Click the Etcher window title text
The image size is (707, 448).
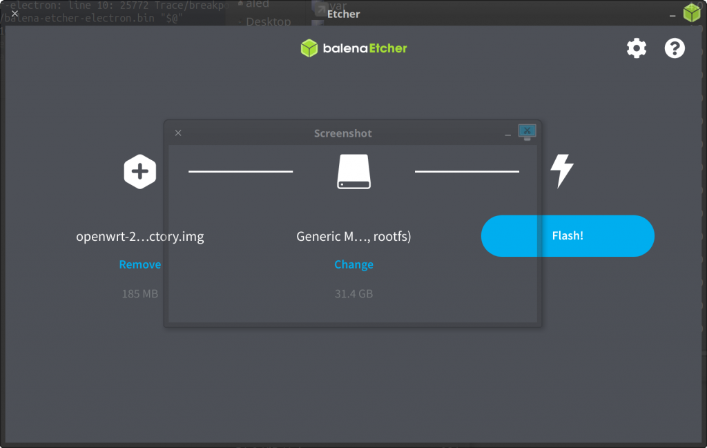(344, 14)
